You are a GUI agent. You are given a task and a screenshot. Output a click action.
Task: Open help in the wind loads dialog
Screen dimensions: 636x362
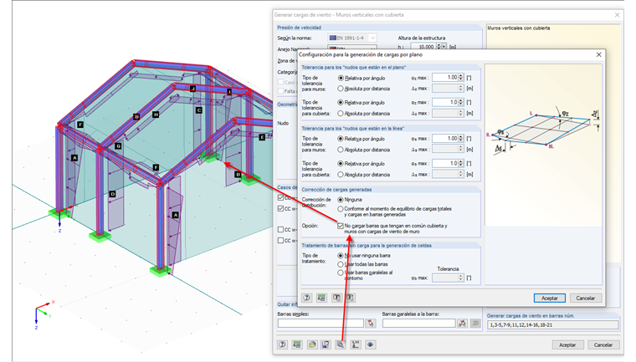(282, 344)
